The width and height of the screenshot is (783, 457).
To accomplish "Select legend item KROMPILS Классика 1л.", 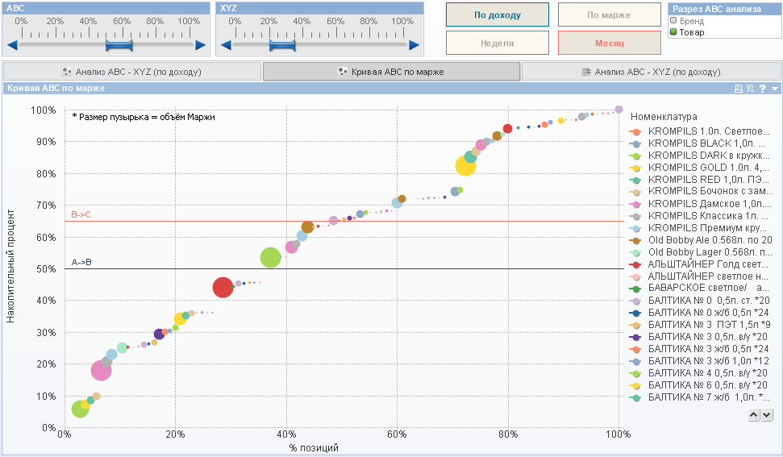I will pyautogui.click(x=700, y=215).
